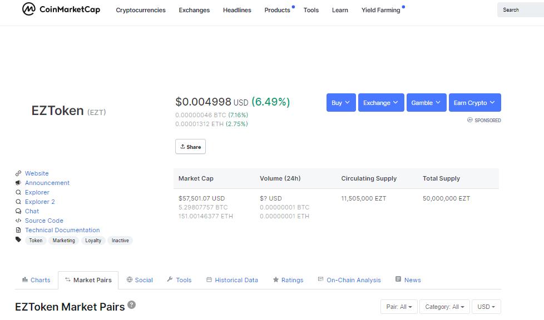
Task: Click the document icon beside Technical Documentation
Action: (x=18, y=230)
